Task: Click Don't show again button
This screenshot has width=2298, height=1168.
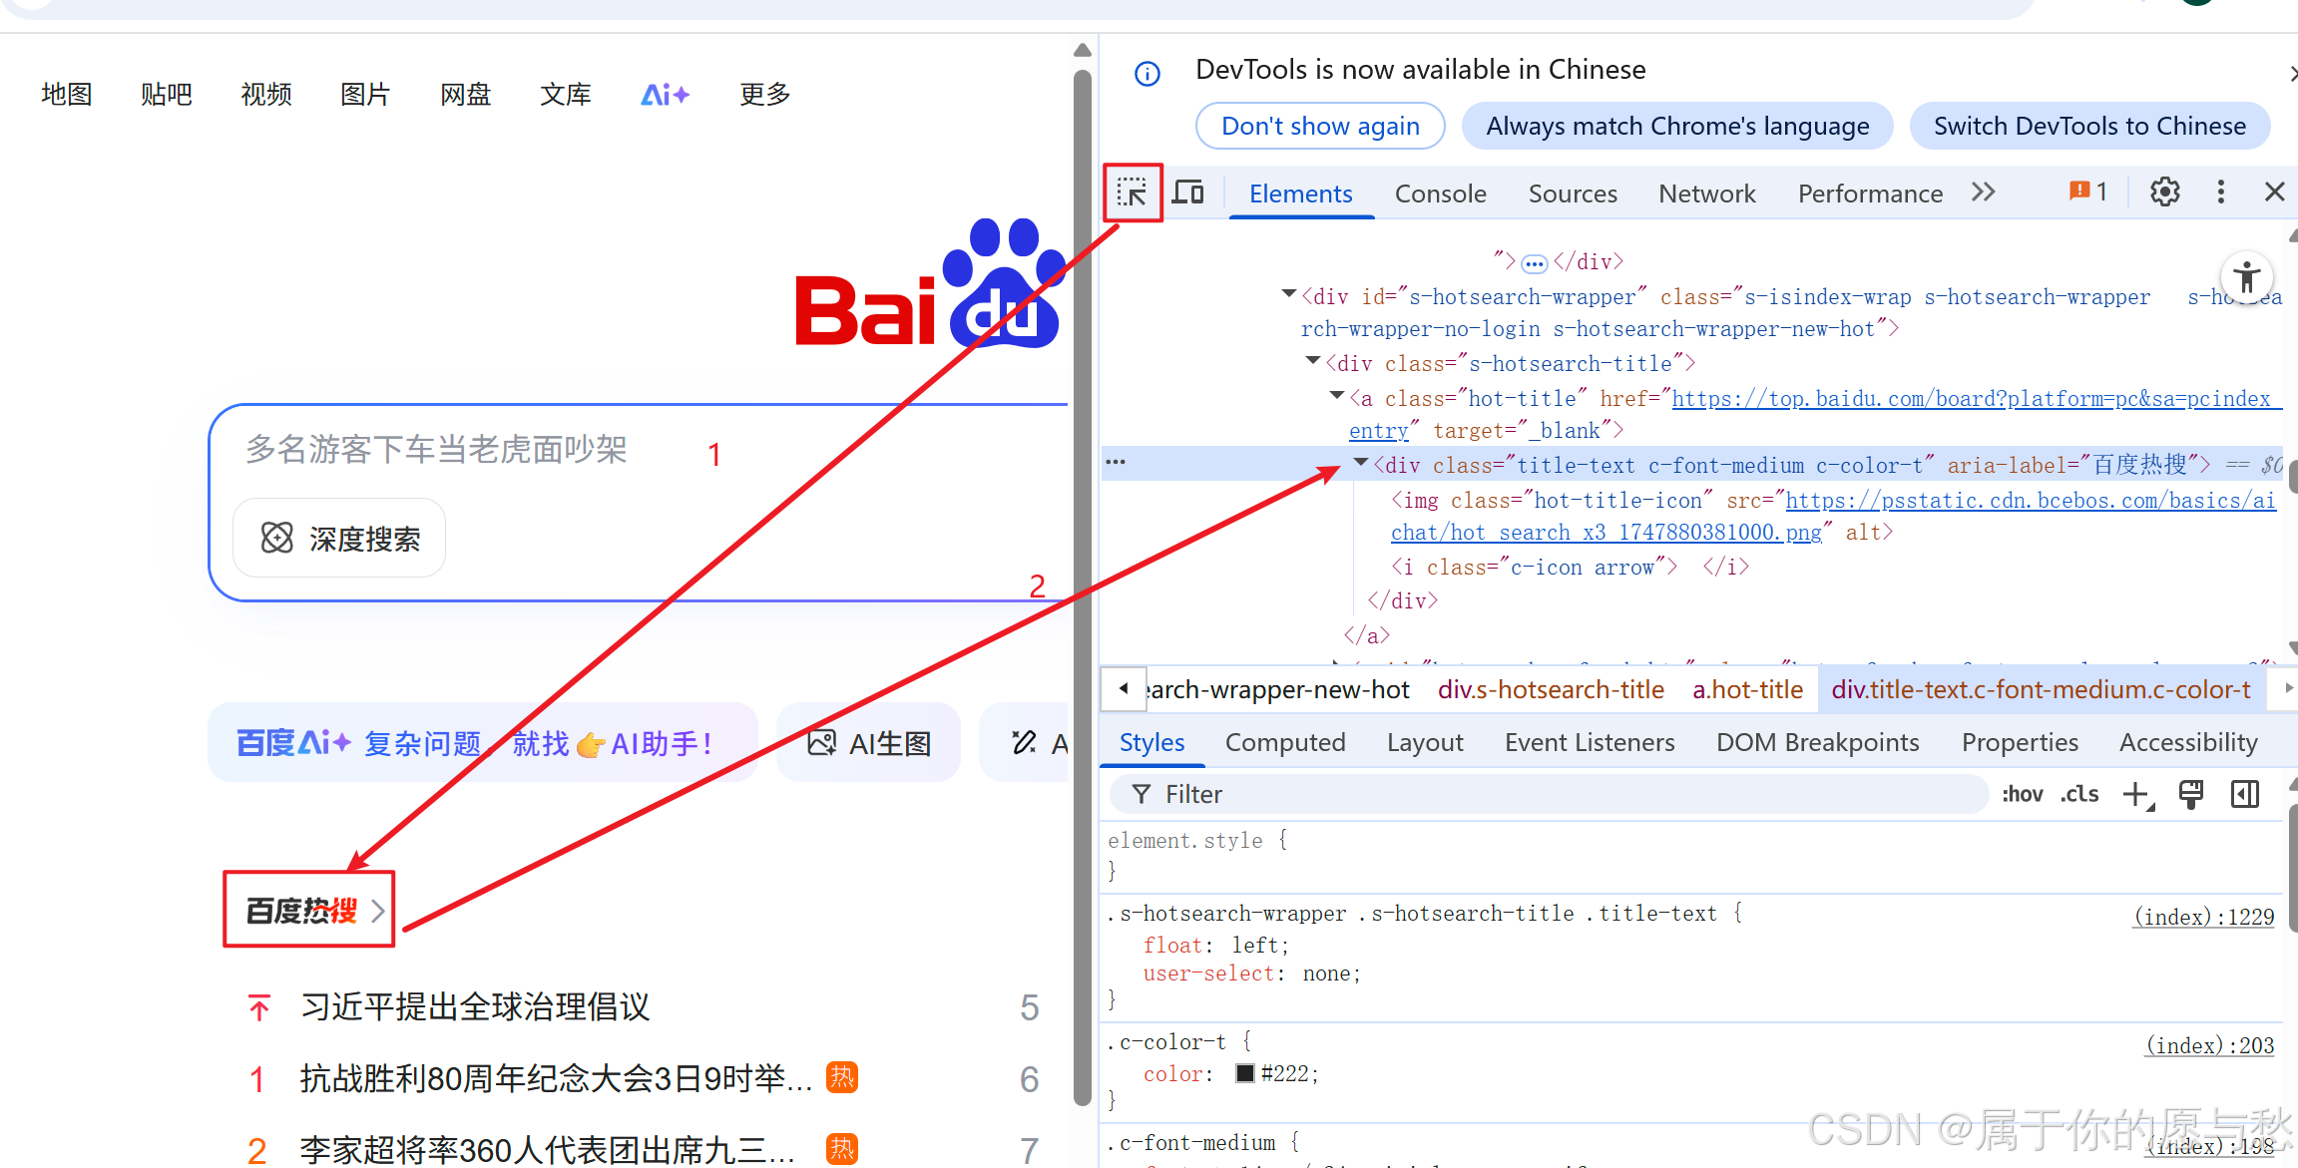Action: (1320, 126)
